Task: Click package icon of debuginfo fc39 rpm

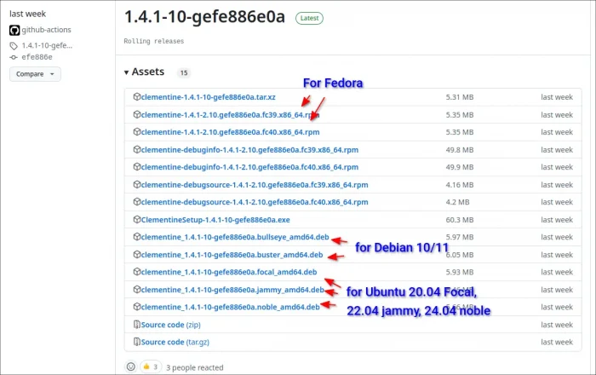Action: pyautogui.click(x=137, y=149)
